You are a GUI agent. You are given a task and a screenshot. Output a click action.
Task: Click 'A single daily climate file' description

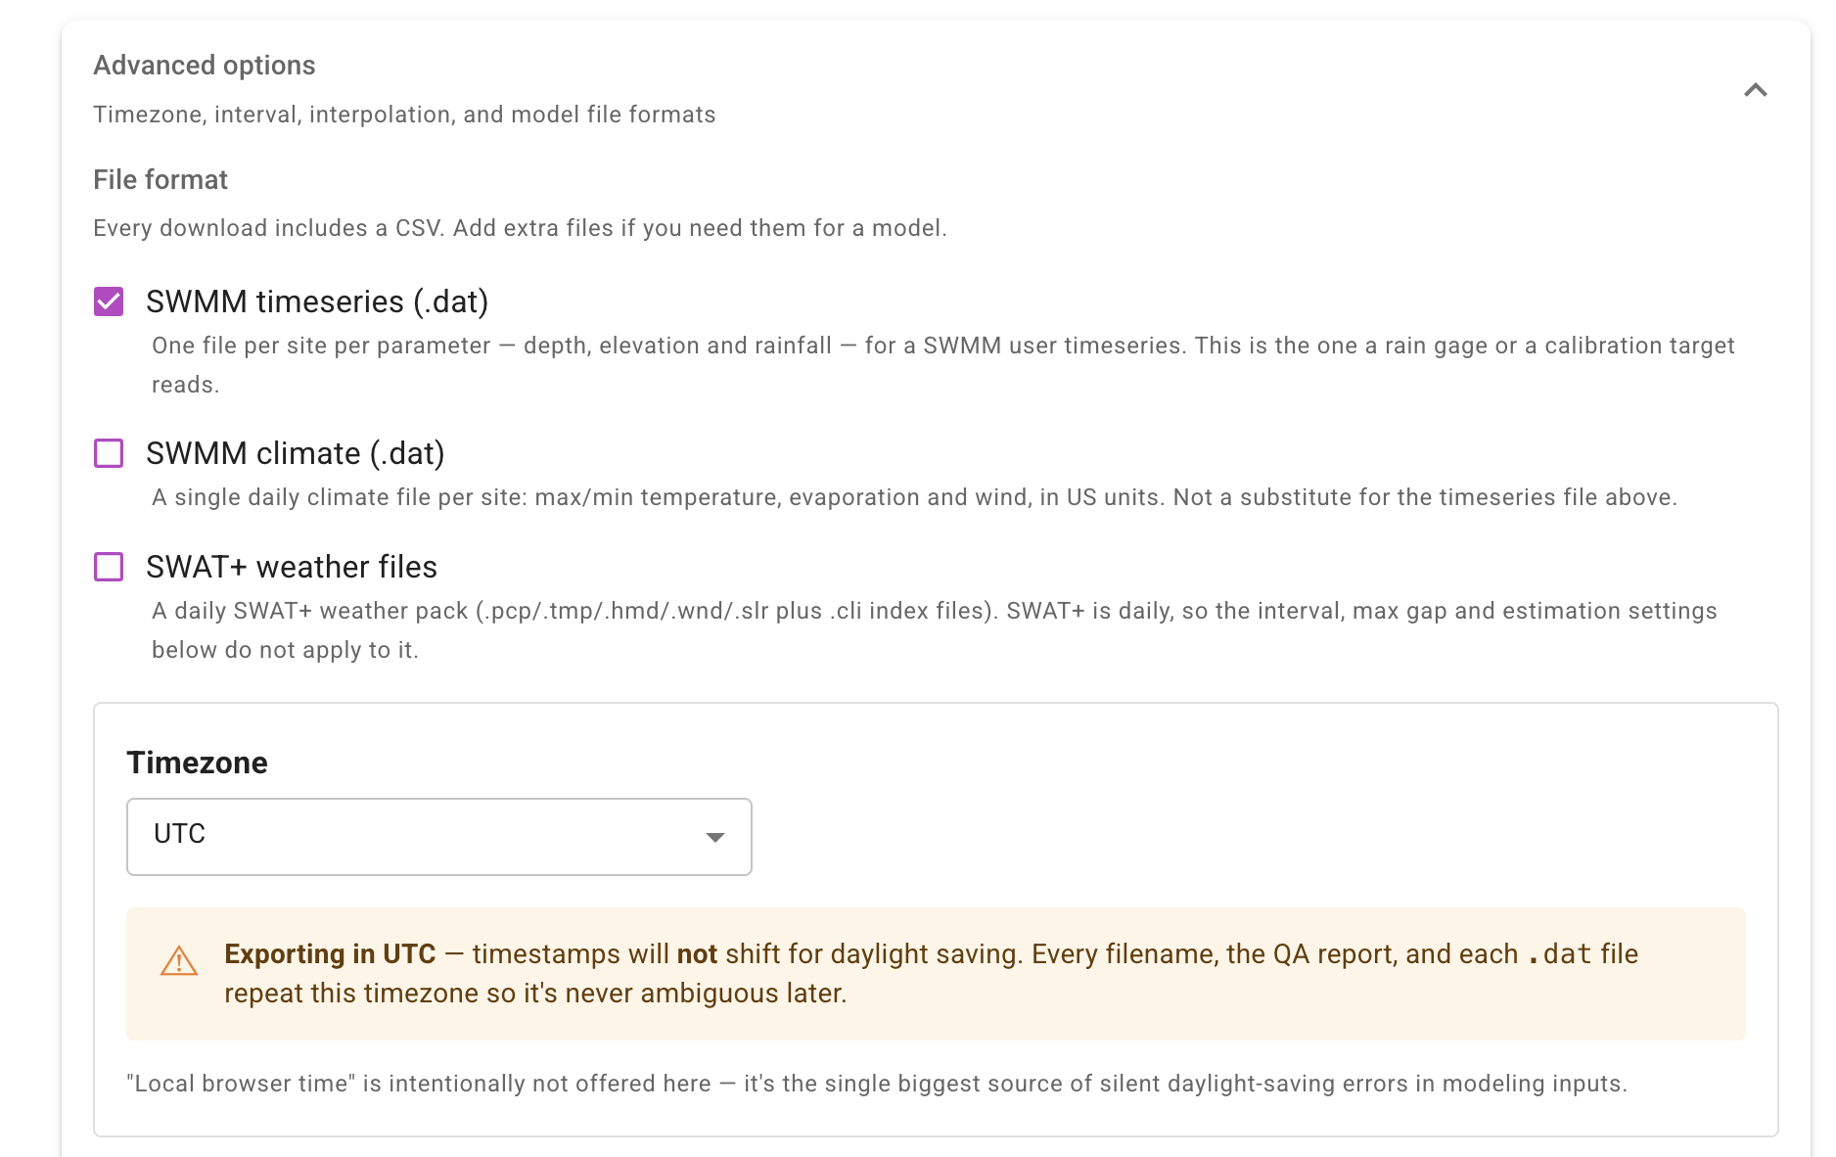914,497
